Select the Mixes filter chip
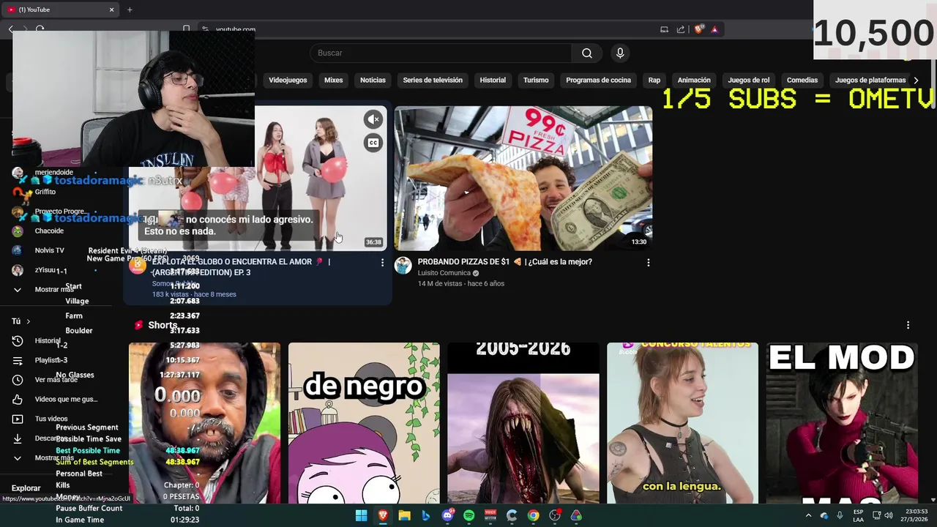This screenshot has height=527, width=937. (x=334, y=80)
